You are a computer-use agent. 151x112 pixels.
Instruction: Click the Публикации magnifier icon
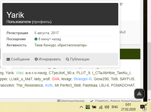(68, 59)
